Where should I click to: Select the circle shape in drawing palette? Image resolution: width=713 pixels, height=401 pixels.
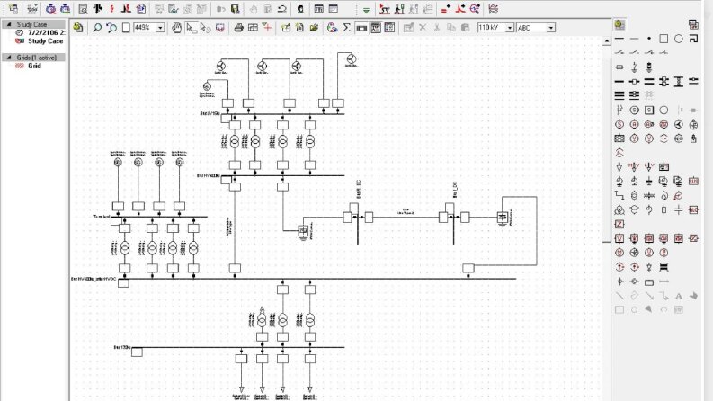click(679, 39)
